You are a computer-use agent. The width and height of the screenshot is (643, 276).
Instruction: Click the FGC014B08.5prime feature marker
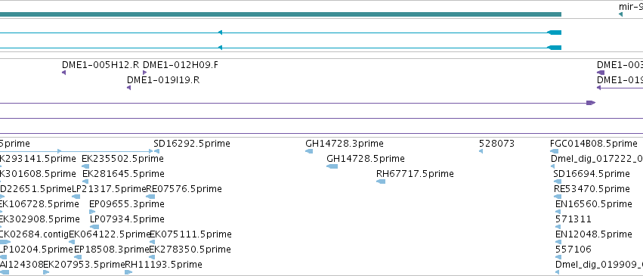coord(554,151)
